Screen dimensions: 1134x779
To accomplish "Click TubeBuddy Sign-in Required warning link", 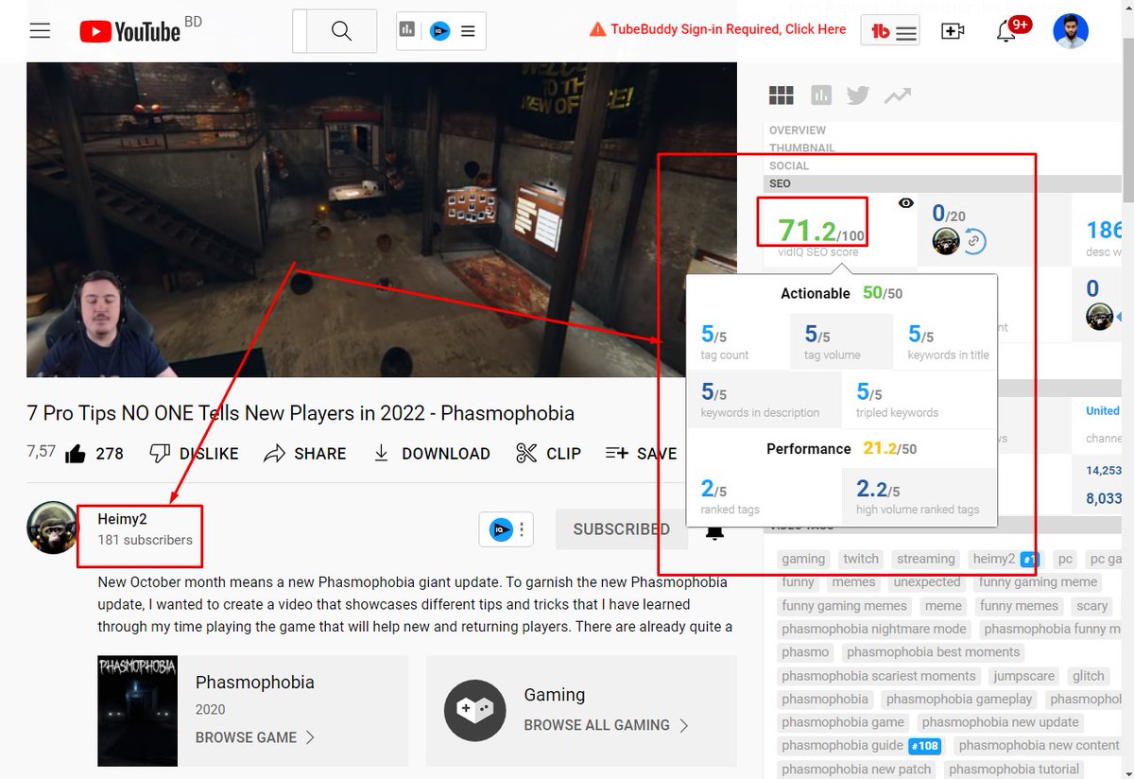I will 718,29.
